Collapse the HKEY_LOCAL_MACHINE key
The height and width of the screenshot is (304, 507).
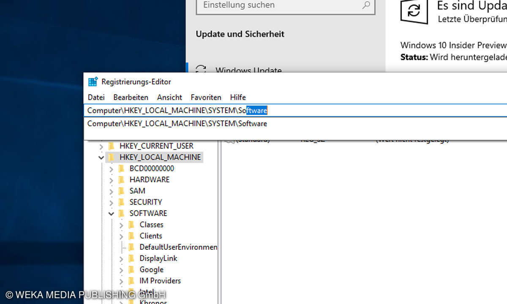(101, 157)
